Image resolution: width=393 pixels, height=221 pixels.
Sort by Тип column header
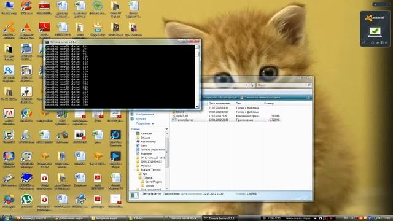[x=239, y=103]
